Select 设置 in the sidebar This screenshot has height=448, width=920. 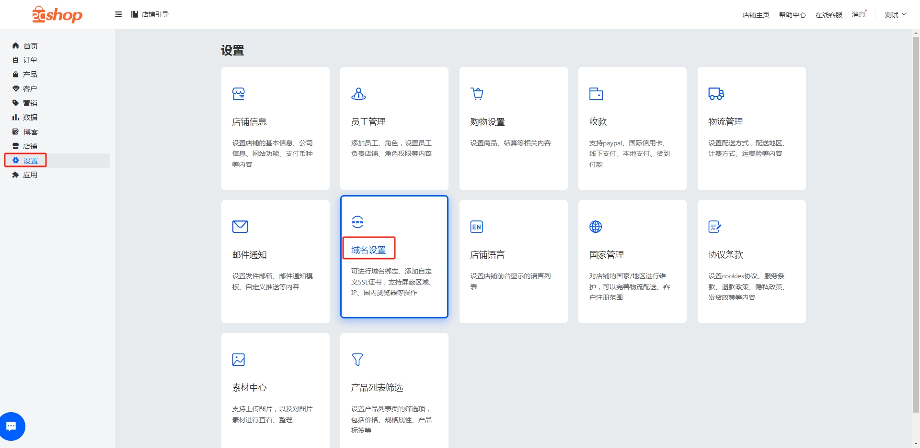coord(31,161)
